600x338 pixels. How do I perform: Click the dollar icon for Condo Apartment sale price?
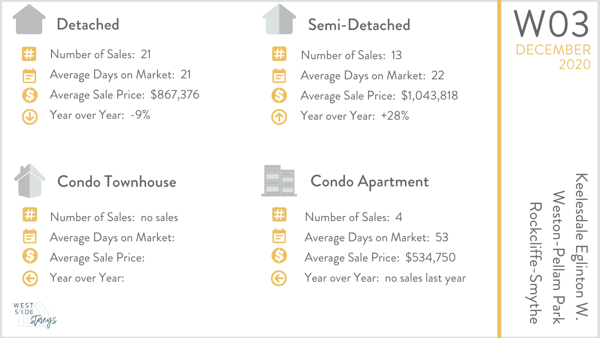279,256
